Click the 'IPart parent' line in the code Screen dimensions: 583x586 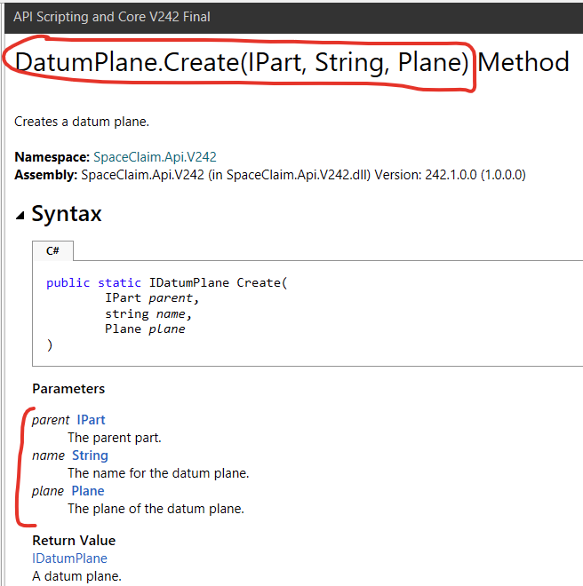click(x=152, y=298)
